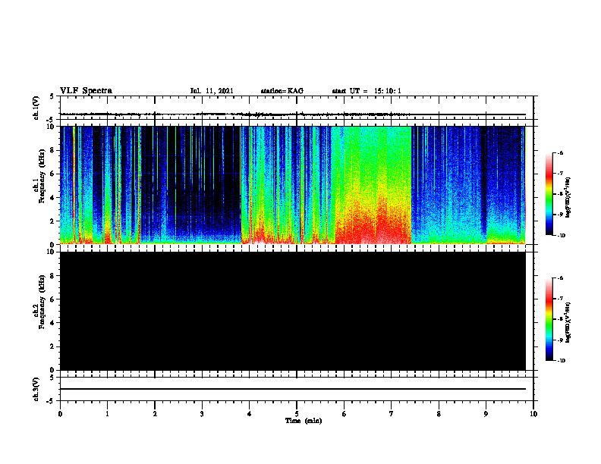Click time axis tick label "0"
Image resolution: width=601 pixels, height=464 pixels.
click(x=60, y=414)
